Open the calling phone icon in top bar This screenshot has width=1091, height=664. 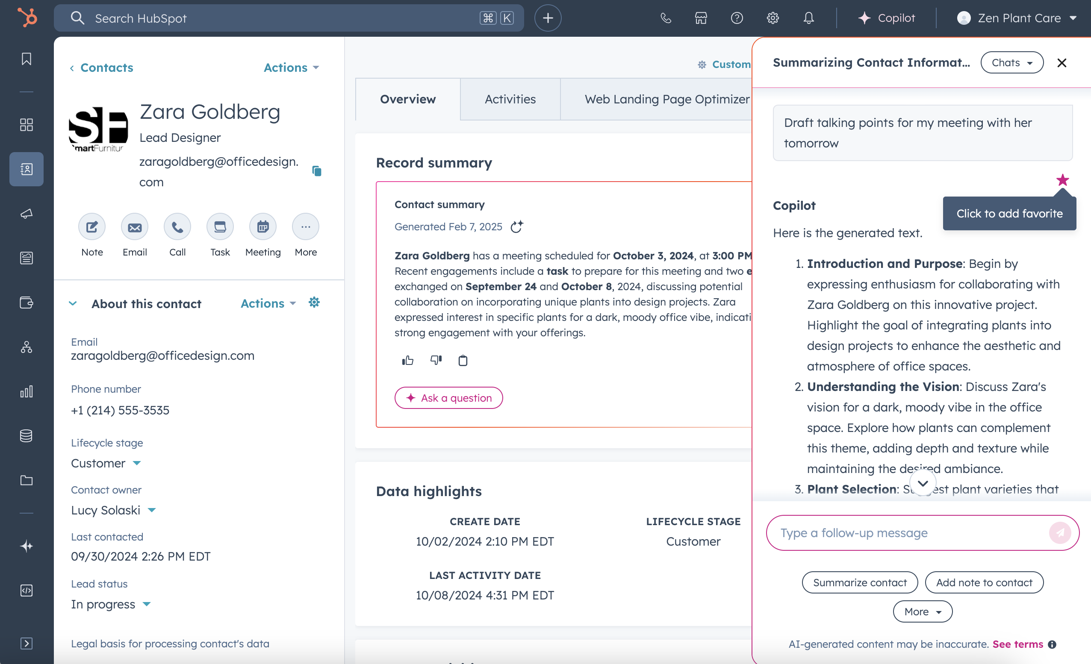(x=666, y=18)
